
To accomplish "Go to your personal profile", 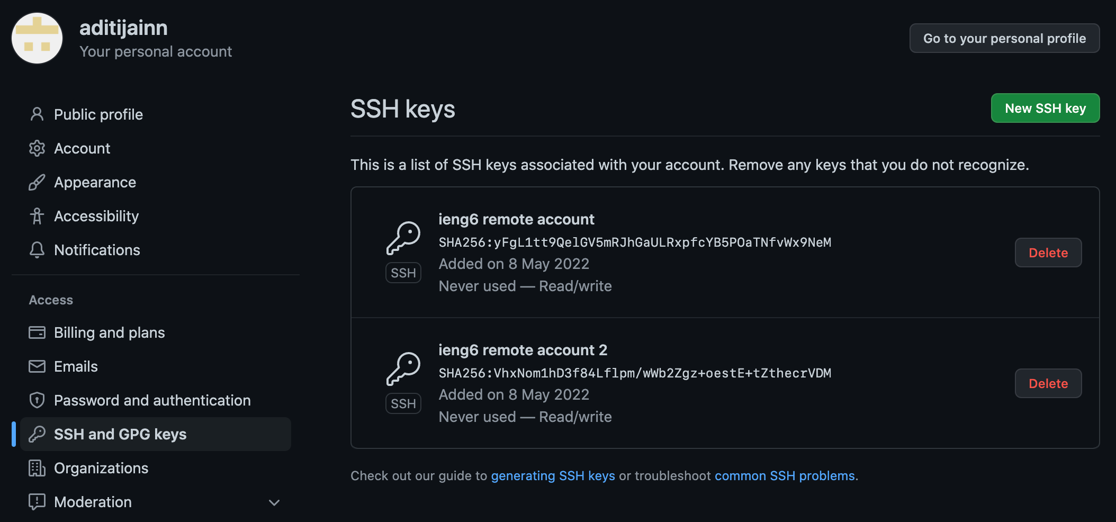I will coord(1004,39).
